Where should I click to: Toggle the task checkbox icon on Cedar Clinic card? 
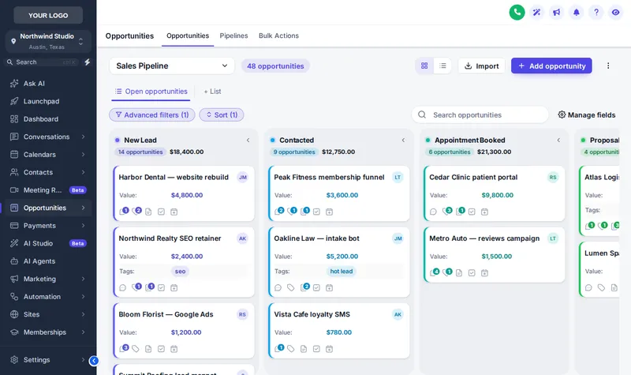[x=472, y=212]
